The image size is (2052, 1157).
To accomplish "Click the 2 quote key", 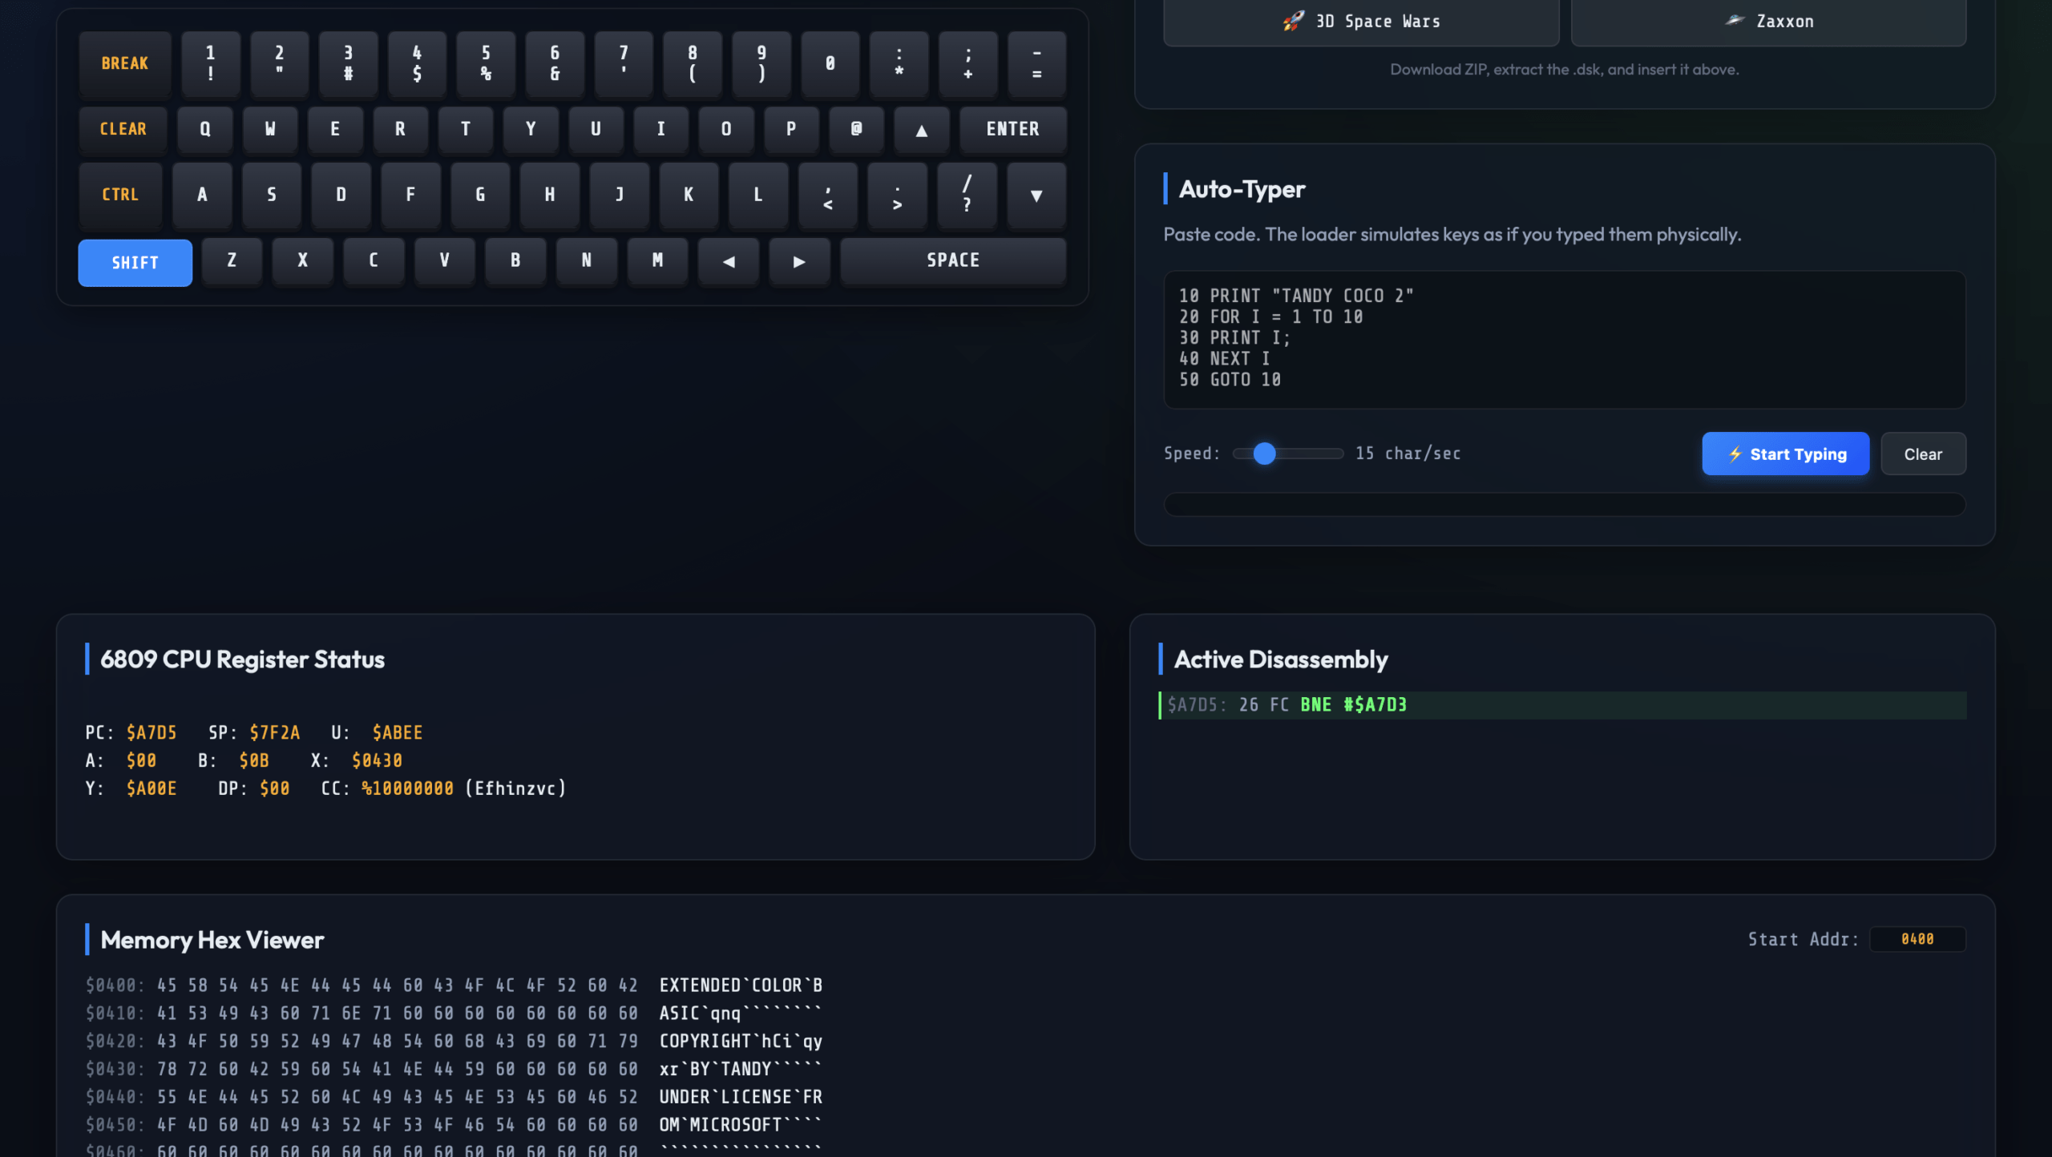I will tap(279, 63).
